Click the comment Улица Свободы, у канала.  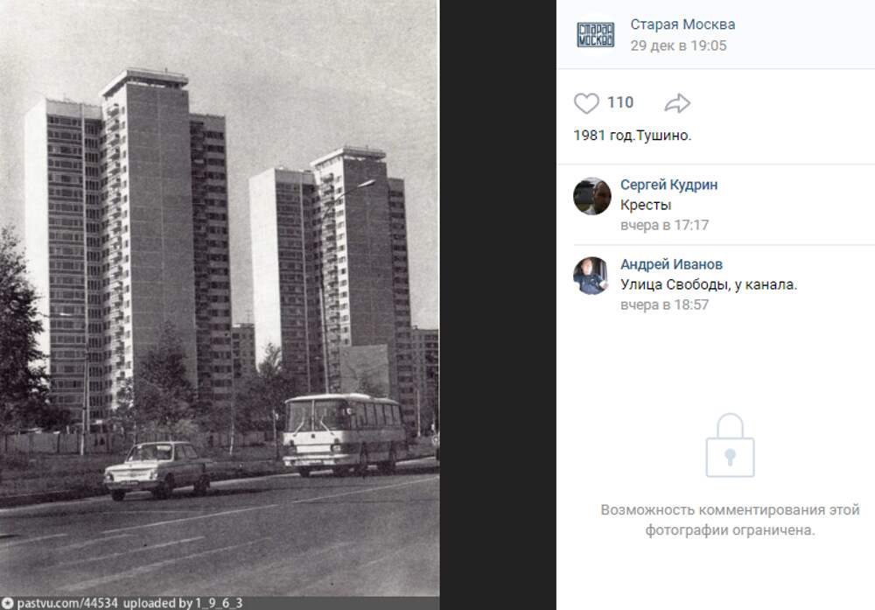709,284
